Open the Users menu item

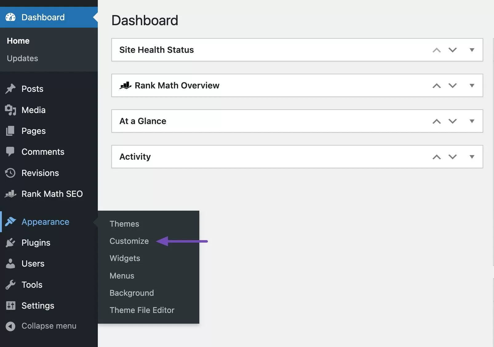pos(33,263)
